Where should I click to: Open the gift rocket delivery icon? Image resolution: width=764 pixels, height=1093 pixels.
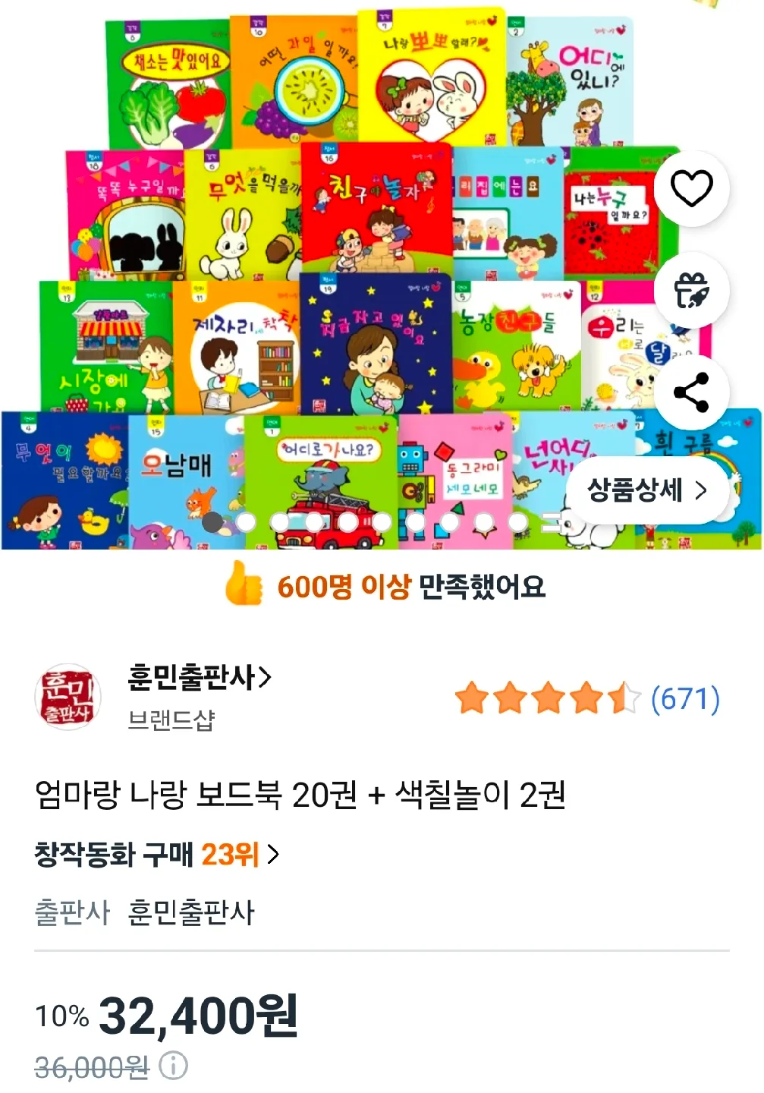click(x=691, y=290)
